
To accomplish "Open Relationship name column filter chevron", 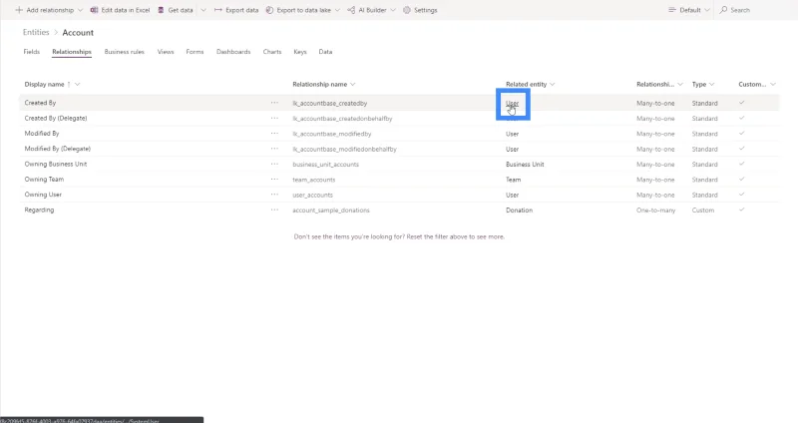I will click(353, 84).
